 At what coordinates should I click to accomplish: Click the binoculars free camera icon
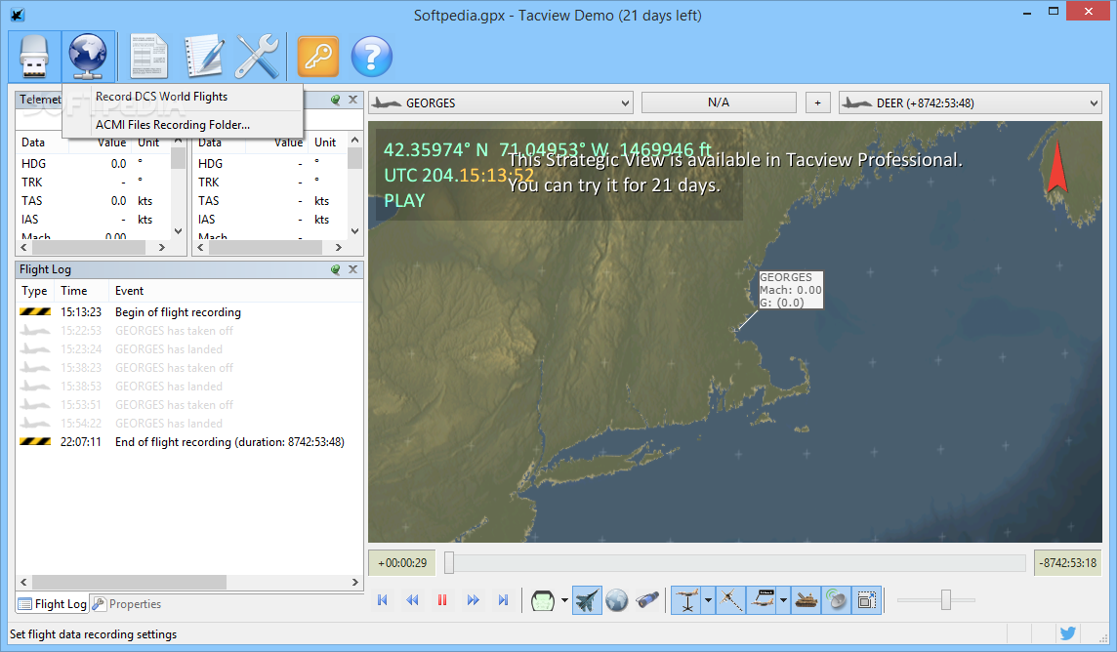[x=646, y=600]
